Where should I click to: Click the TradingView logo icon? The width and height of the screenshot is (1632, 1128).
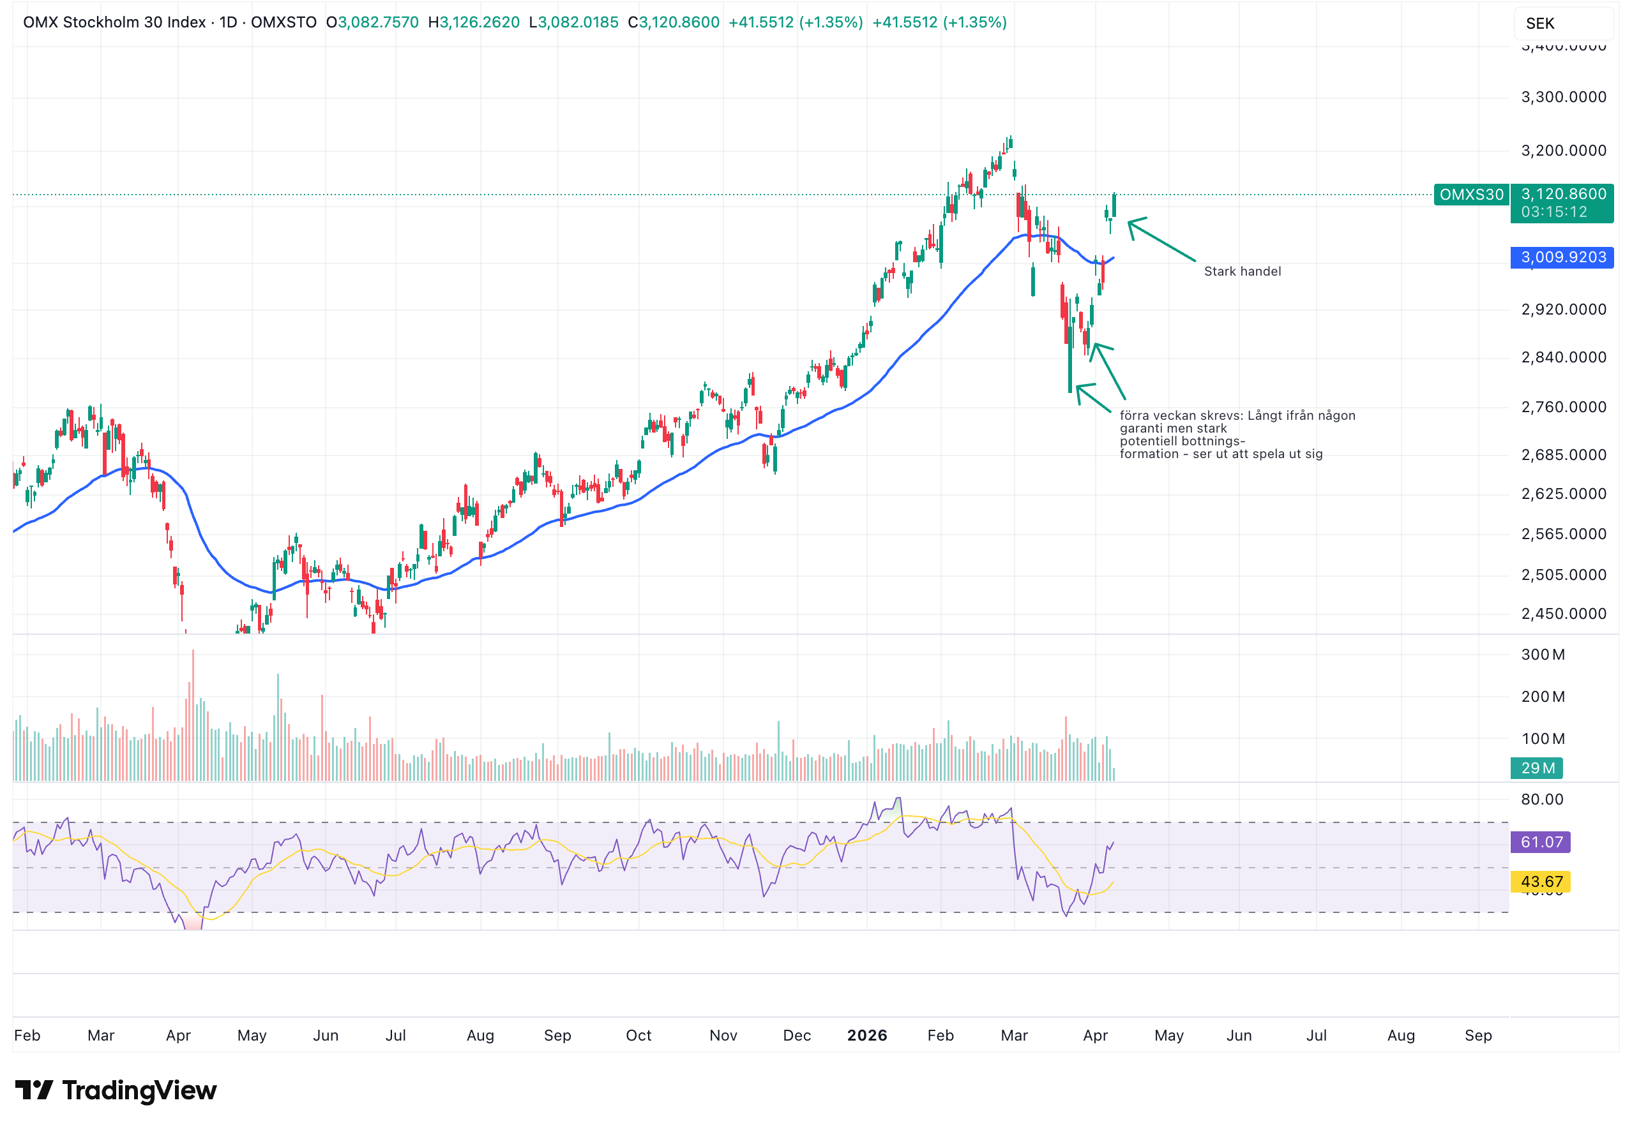tap(33, 1090)
